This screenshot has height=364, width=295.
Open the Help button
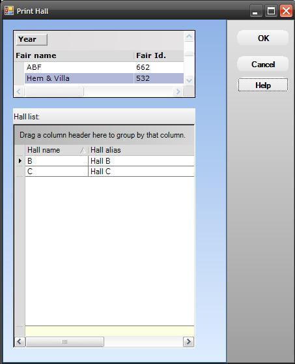[x=263, y=85]
